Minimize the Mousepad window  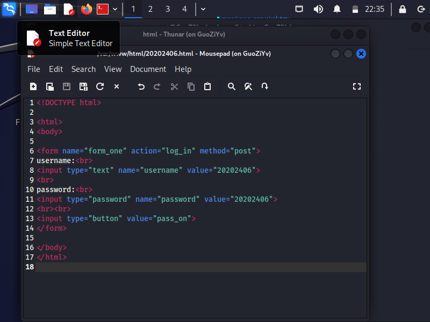click(x=335, y=54)
